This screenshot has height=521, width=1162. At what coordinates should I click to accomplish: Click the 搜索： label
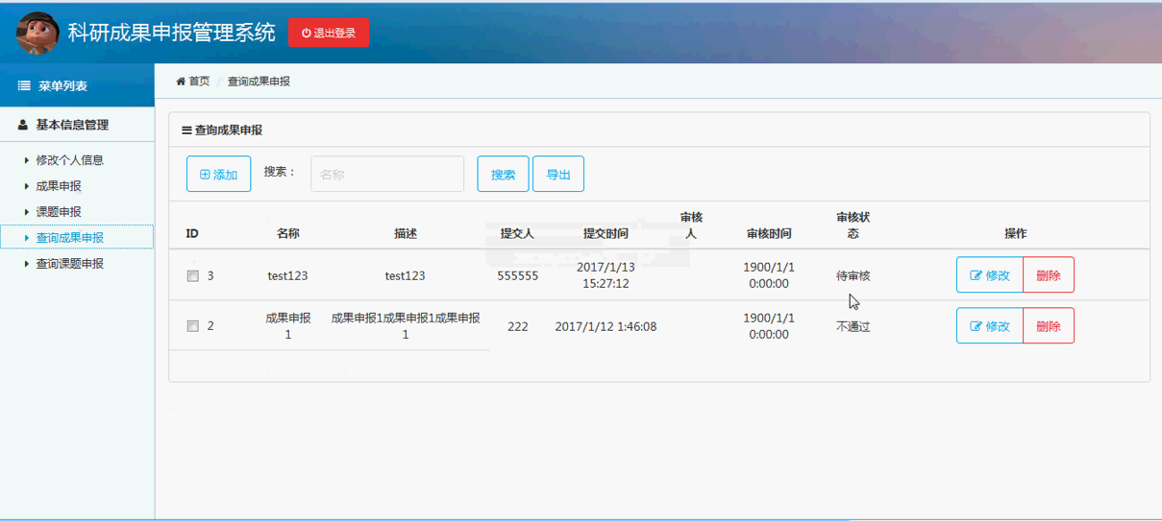(x=281, y=172)
